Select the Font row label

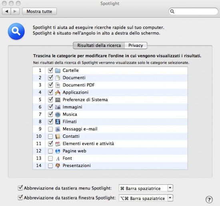pos(67,158)
